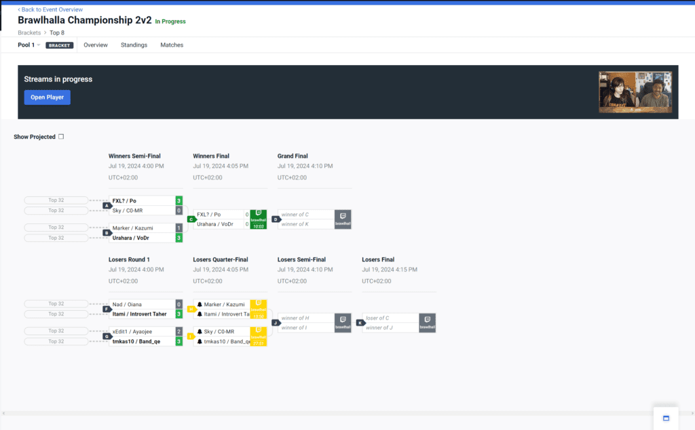Image resolution: width=695 pixels, height=430 pixels.
Task: Expand the Pool 1 dropdown
Action: 29,45
